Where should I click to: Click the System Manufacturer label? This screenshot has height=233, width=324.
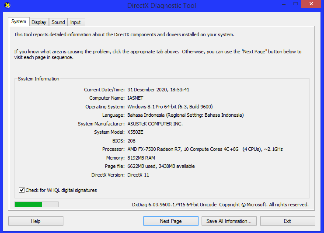point(101,124)
